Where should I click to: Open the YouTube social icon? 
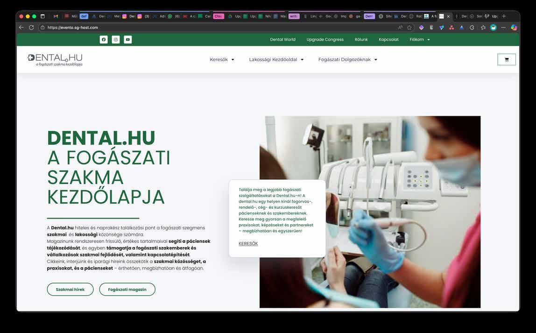pyautogui.click(x=128, y=40)
